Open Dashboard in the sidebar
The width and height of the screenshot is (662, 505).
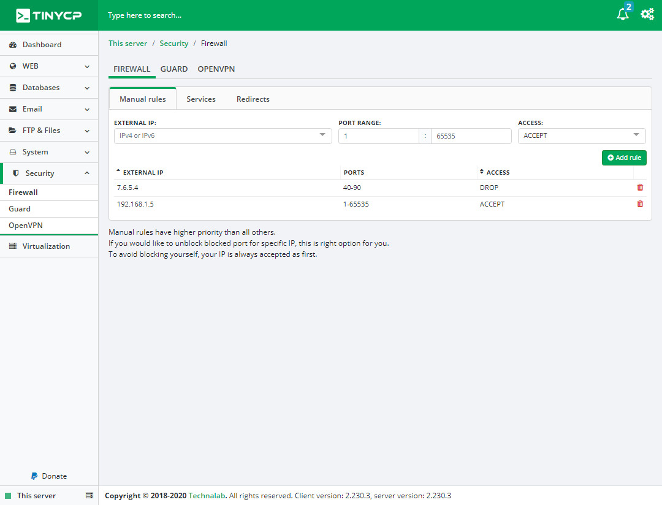[x=49, y=45]
